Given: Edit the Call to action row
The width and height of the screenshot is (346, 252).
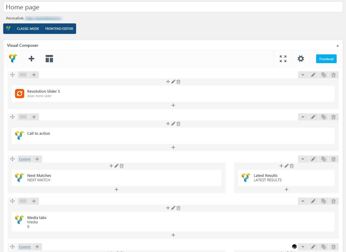Looking at the screenshot, I should click(x=313, y=117).
